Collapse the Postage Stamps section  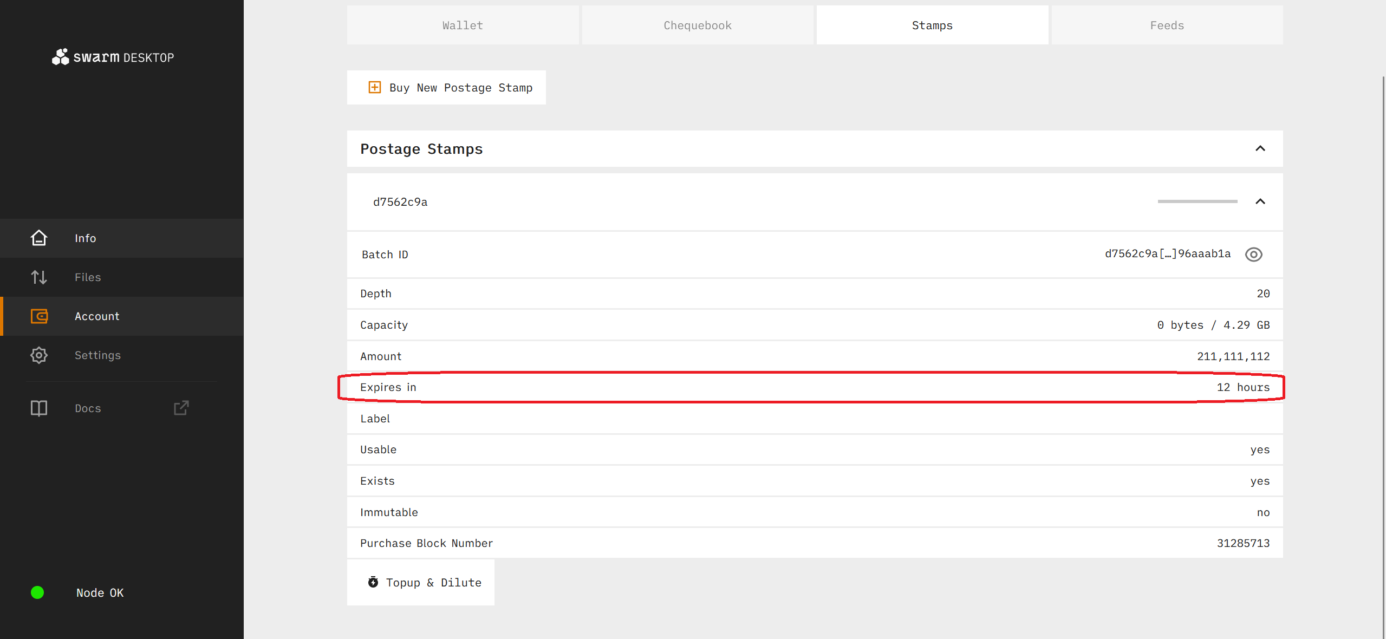click(1260, 148)
